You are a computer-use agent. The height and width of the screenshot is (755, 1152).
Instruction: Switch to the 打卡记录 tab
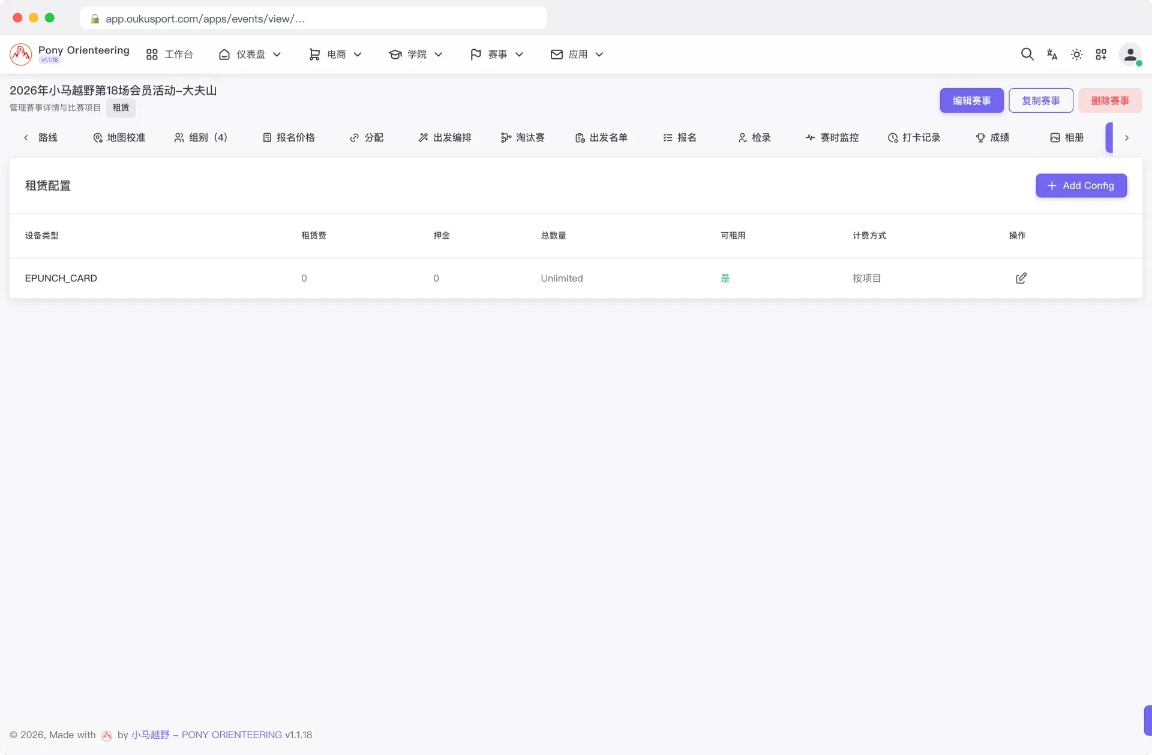(914, 138)
